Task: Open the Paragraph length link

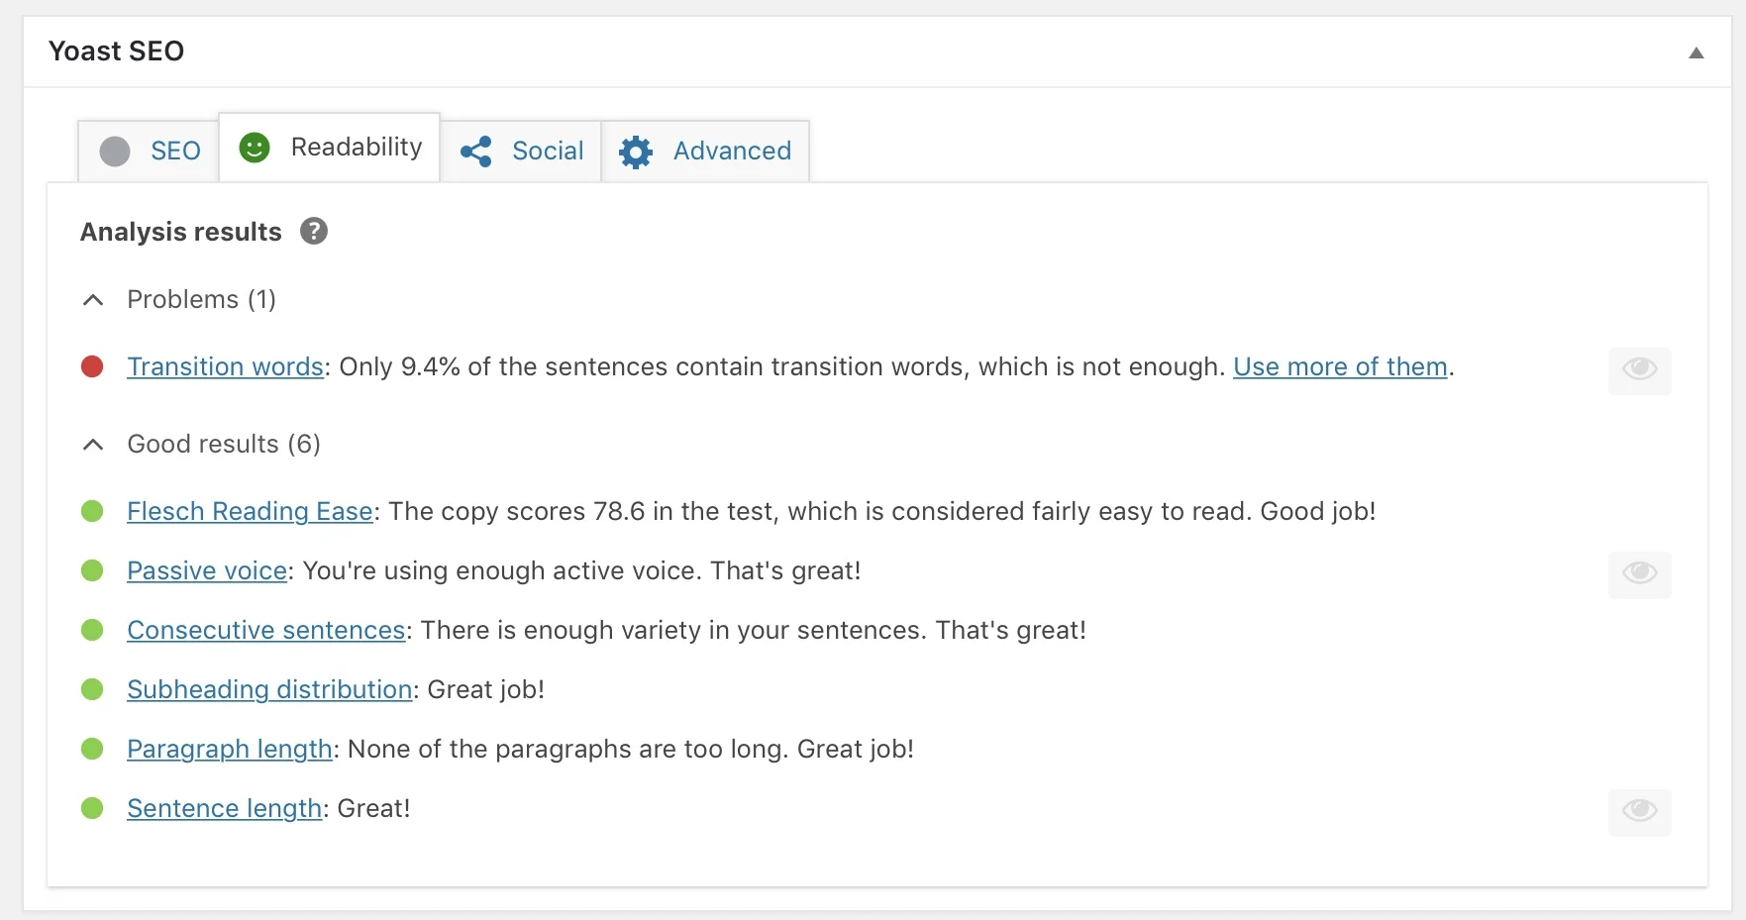Action: click(x=230, y=750)
